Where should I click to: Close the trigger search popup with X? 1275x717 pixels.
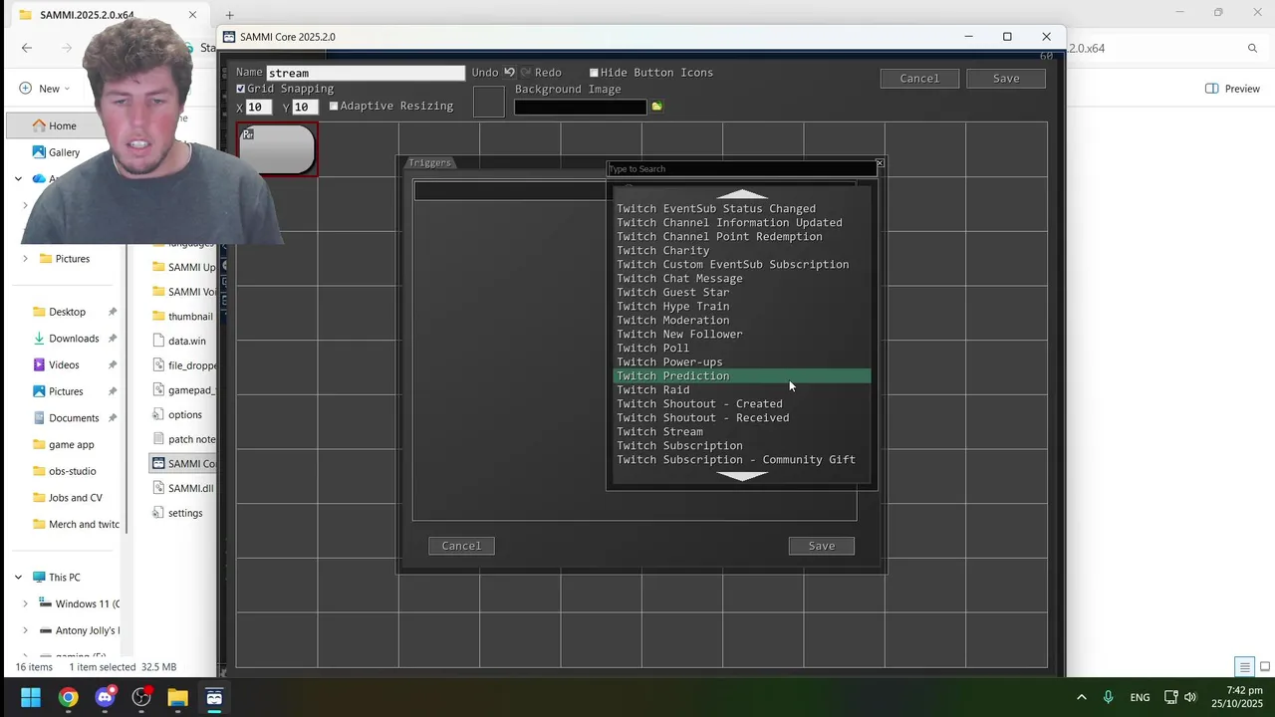879,163
